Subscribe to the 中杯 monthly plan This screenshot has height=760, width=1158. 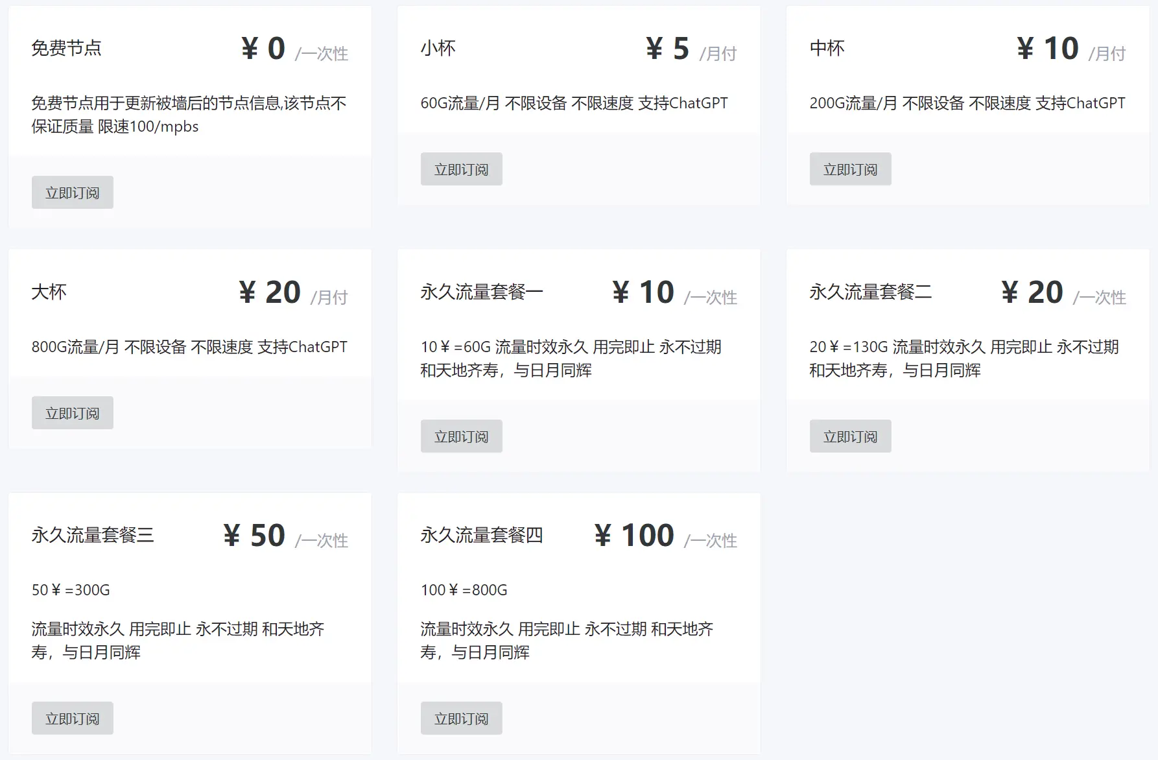851,169
